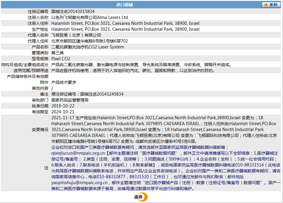The image size is (283, 203).
Task: Click the approval date 2019-10-22
Action: click(63, 106)
